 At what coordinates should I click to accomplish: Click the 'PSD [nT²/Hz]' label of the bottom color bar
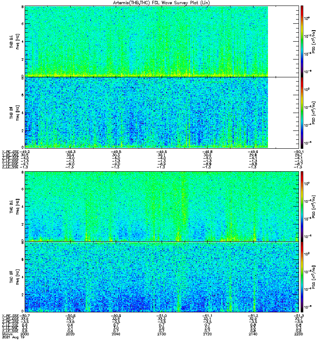314,278
